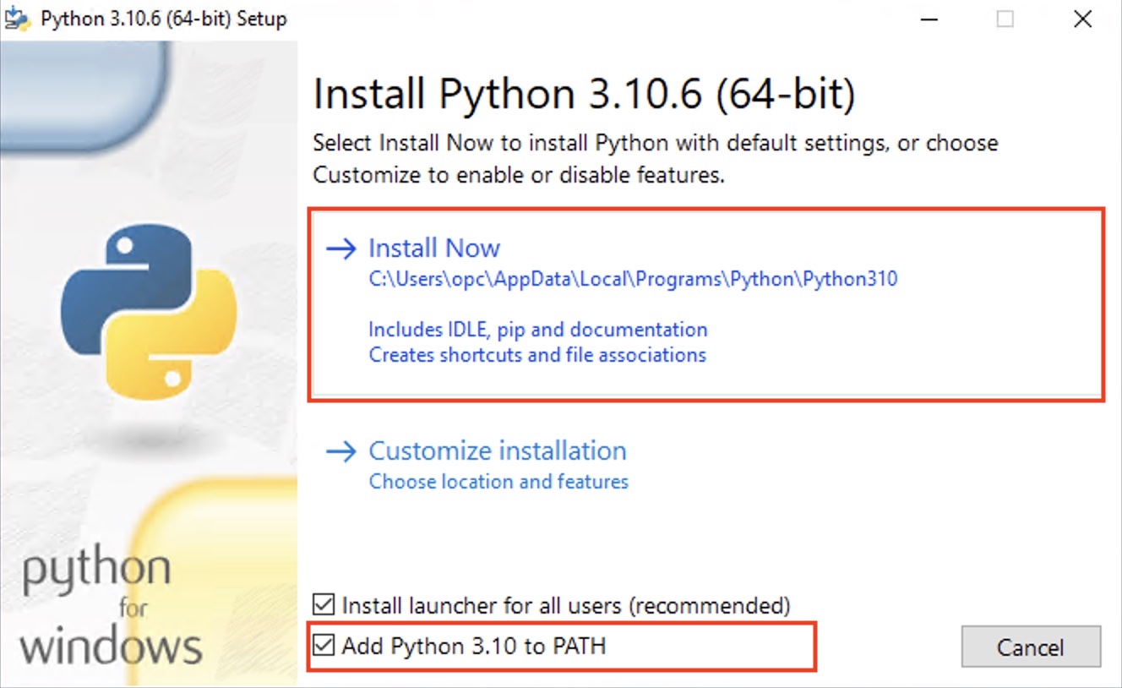This screenshot has height=688, width=1122.
Task: Open Customize installation
Action: 497,450
